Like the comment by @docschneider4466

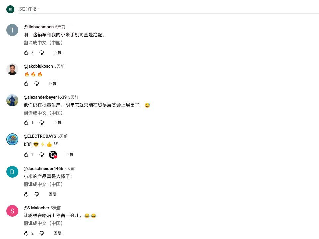coord(26,194)
